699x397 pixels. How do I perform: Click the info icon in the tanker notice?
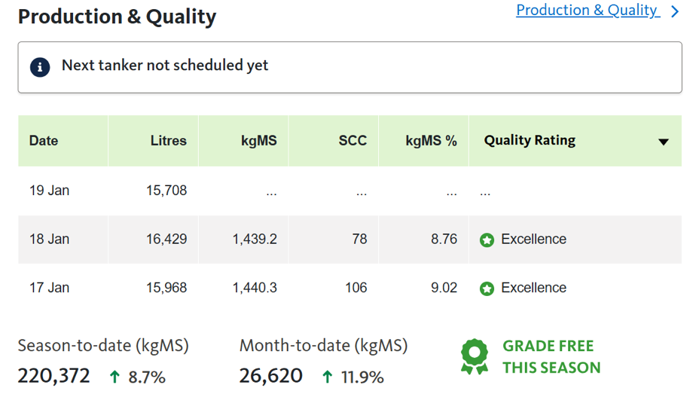coord(40,66)
